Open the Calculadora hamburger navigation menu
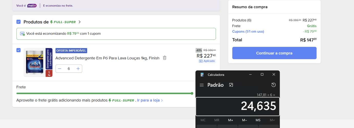The height and width of the screenshot is (128, 354). pyautogui.click(x=202, y=85)
